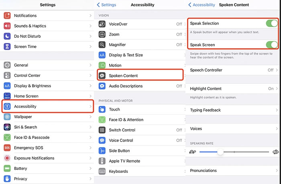Click the Emergency SOS icon

pyautogui.click(x=7, y=148)
